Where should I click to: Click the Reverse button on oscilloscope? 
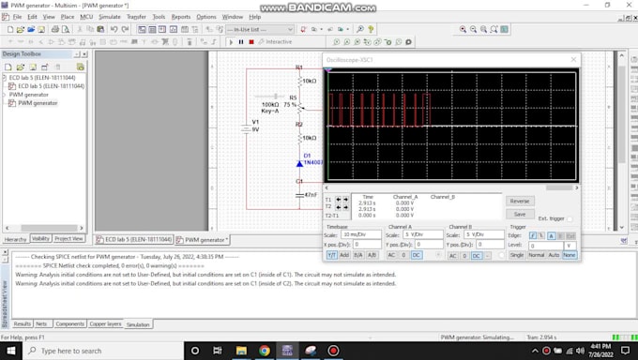[x=520, y=201]
